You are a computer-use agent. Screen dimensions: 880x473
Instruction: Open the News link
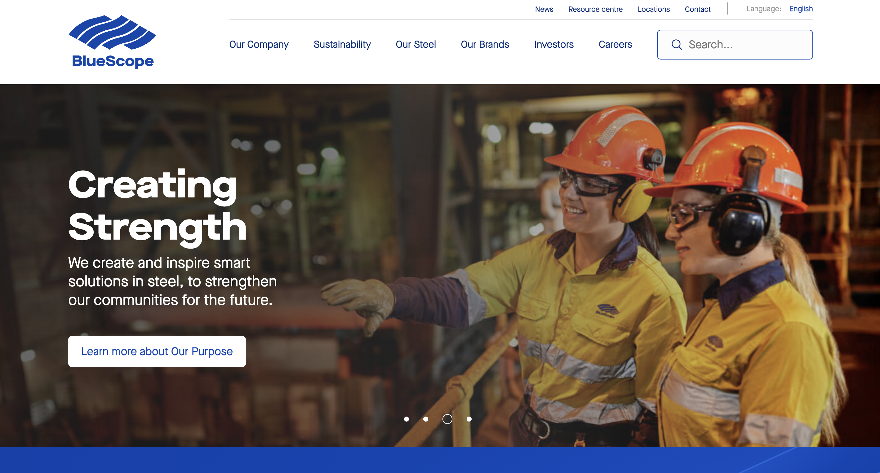click(x=544, y=9)
